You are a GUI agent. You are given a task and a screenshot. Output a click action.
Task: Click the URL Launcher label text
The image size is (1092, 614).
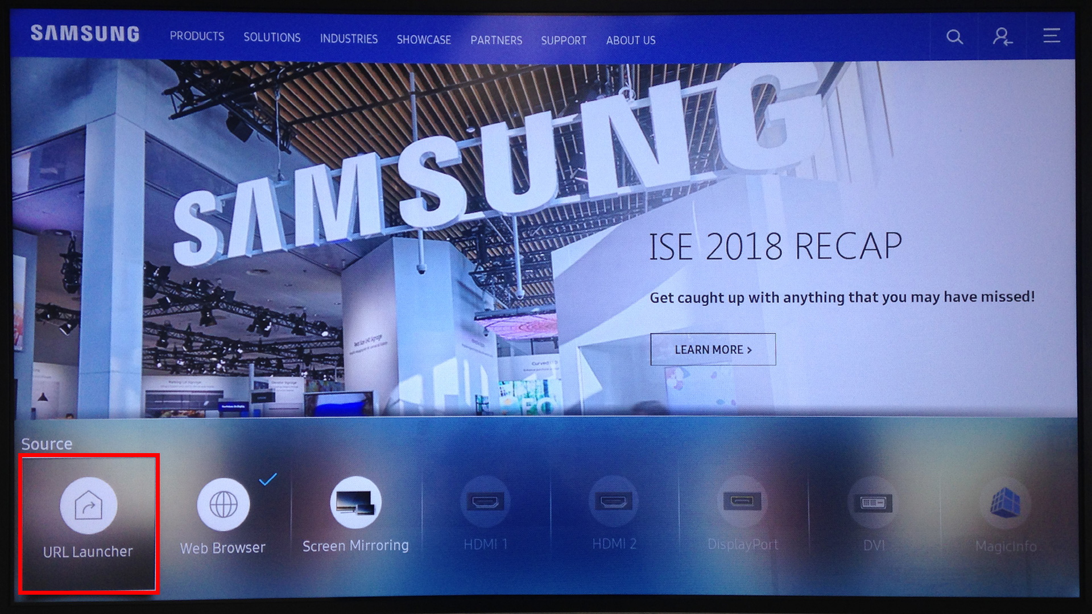tap(88, 552)
